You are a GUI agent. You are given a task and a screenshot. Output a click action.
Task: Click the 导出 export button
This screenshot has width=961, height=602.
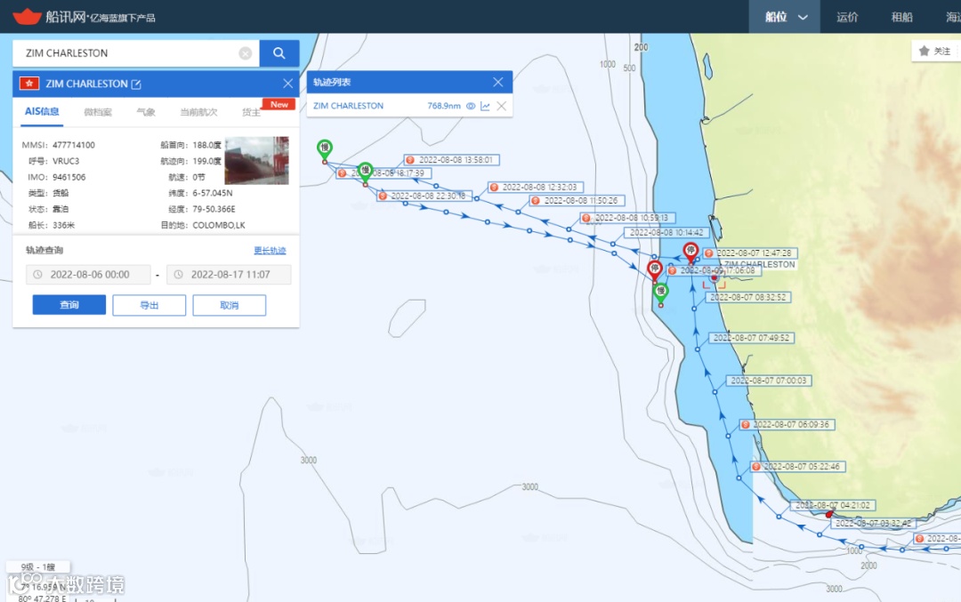(149, 305)
